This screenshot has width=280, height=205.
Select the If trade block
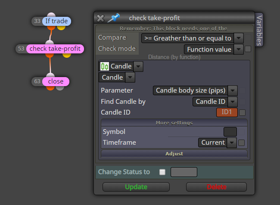point(56,21)
